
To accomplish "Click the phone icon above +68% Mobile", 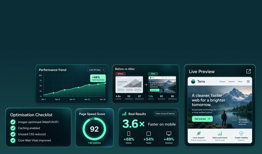I will pos(129,134).
